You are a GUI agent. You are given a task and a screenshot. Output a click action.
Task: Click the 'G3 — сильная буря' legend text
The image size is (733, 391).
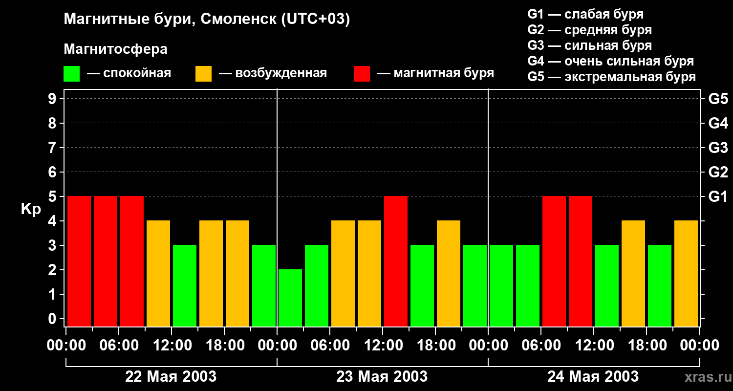tap(590, 45)
